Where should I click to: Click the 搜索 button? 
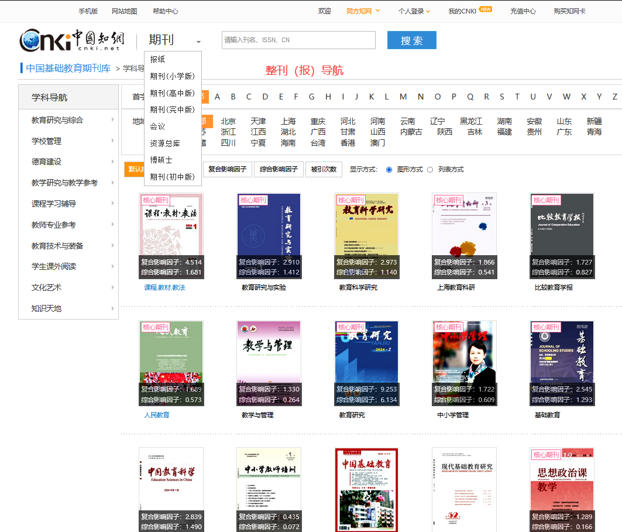coord(411,40)
